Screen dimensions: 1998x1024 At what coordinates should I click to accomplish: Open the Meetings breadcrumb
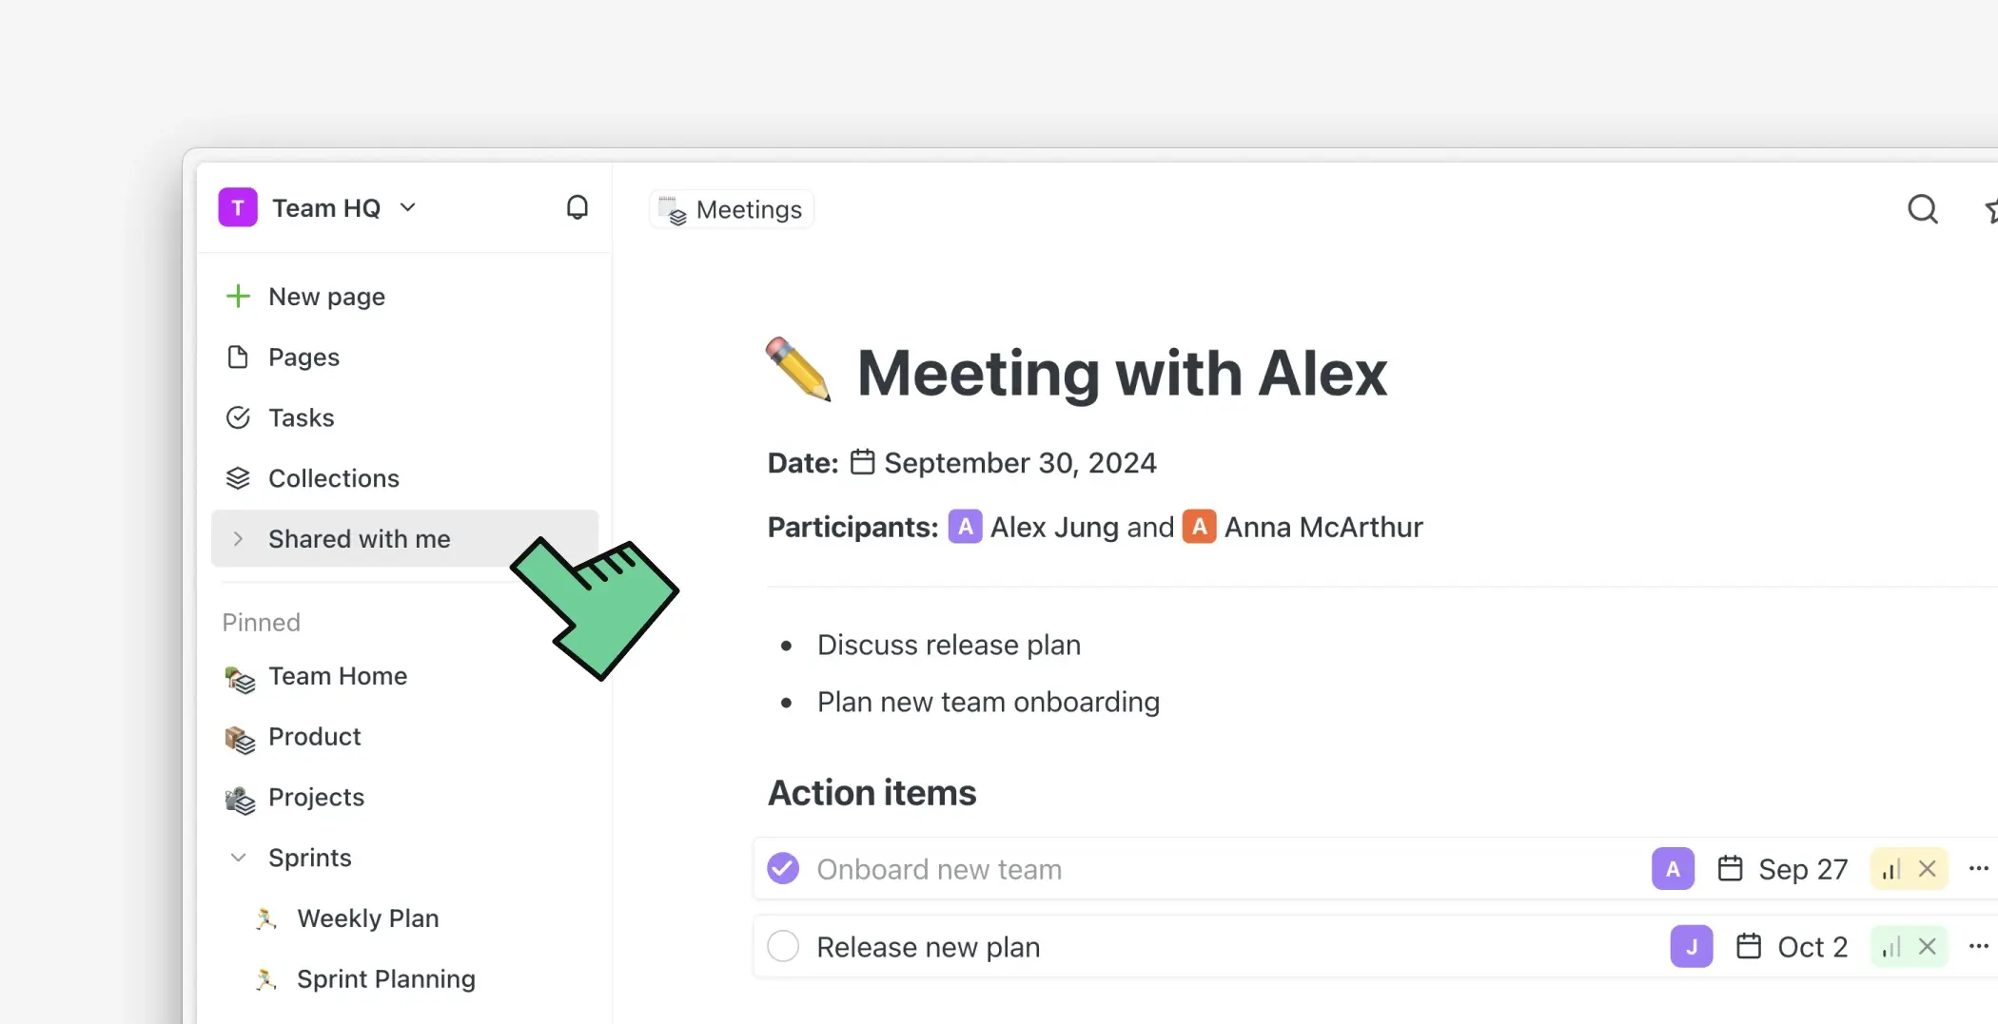[x=731, y=209]
